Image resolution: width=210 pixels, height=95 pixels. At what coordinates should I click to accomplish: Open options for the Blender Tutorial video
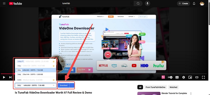point(191,93)
